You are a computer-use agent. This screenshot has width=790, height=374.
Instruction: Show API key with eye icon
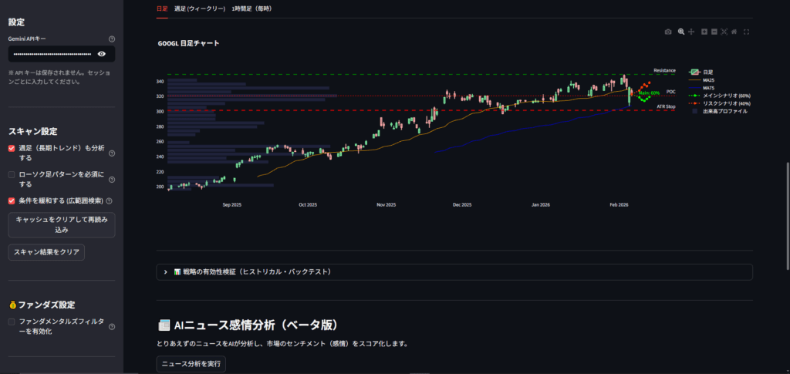102,54
